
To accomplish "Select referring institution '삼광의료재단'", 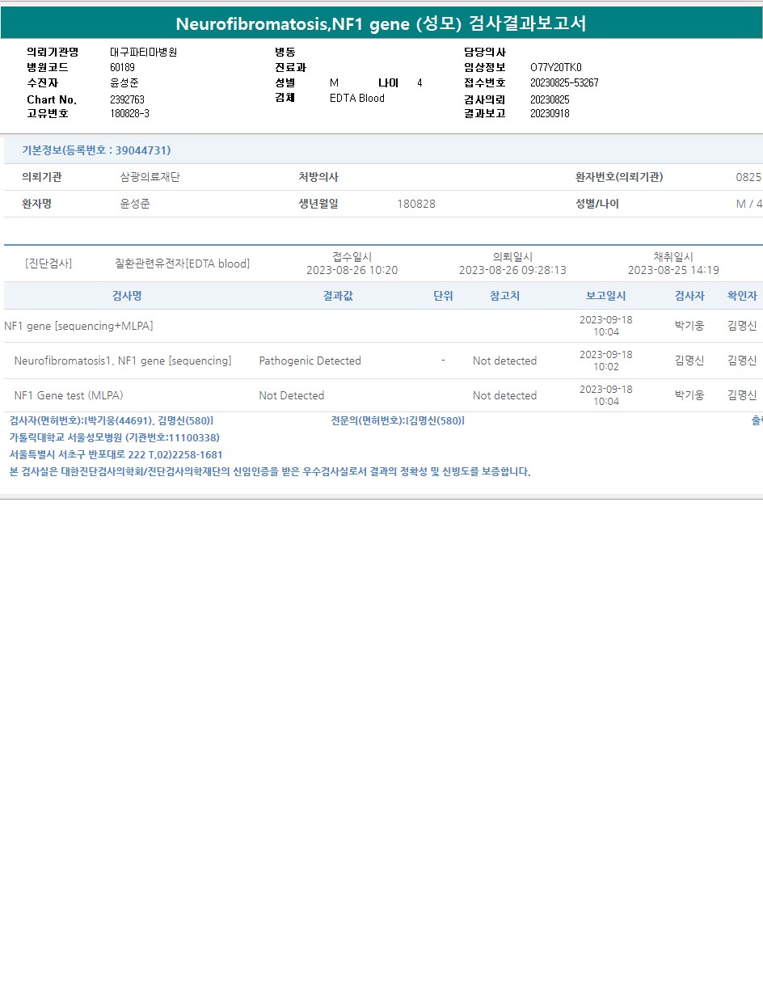I will (x=150, y=177).
